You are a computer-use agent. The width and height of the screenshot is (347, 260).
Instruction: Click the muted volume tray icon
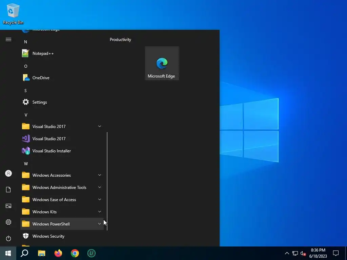303,253
